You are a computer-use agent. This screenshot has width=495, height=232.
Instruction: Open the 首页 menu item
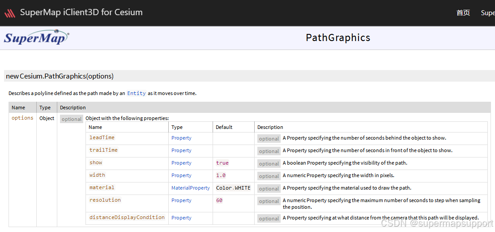pyautogui.click(x=463, y=12)
